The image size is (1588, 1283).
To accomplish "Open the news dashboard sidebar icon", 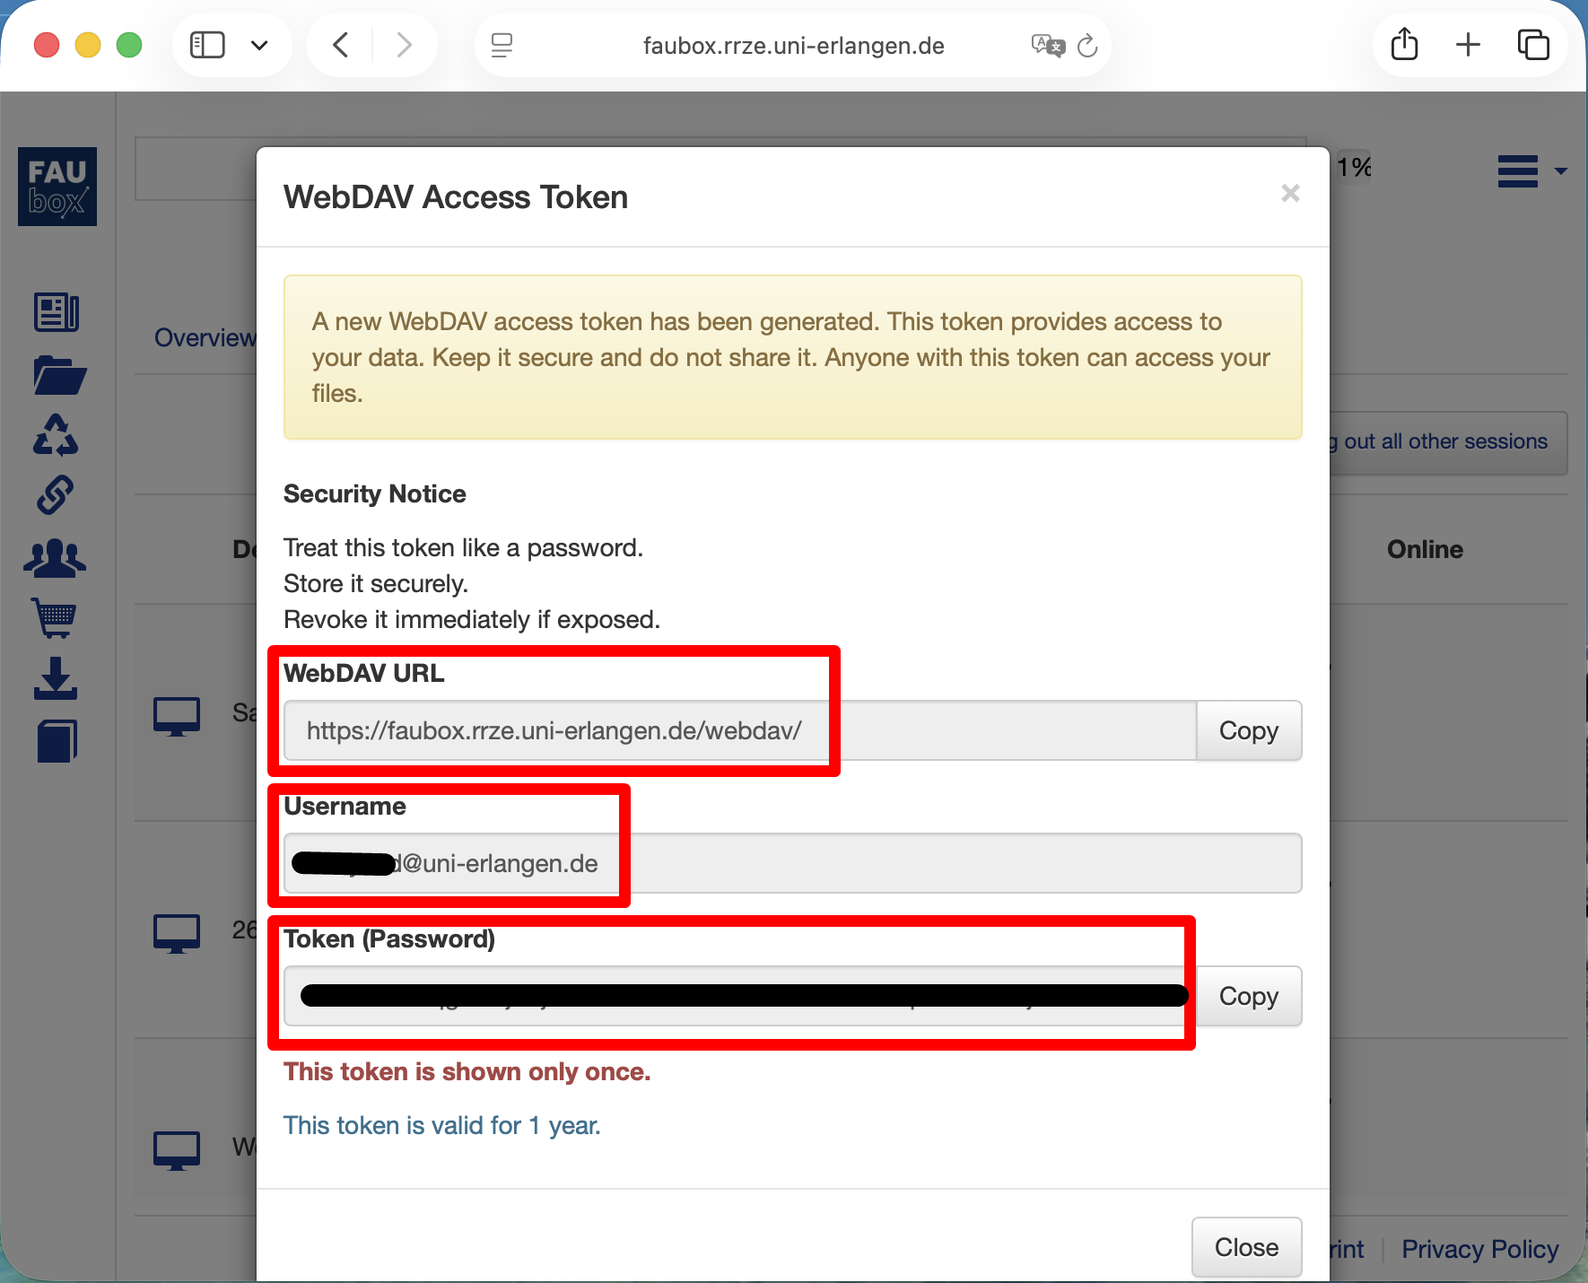I will [57, 312].
